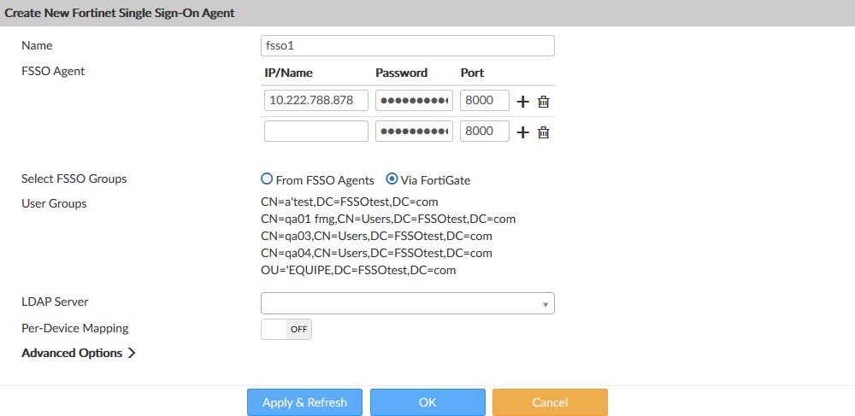The width and height of the screenshot is (855, 416).
Task: Choose the Via FortiGate radio option
Action: click(x=392, y=180)
